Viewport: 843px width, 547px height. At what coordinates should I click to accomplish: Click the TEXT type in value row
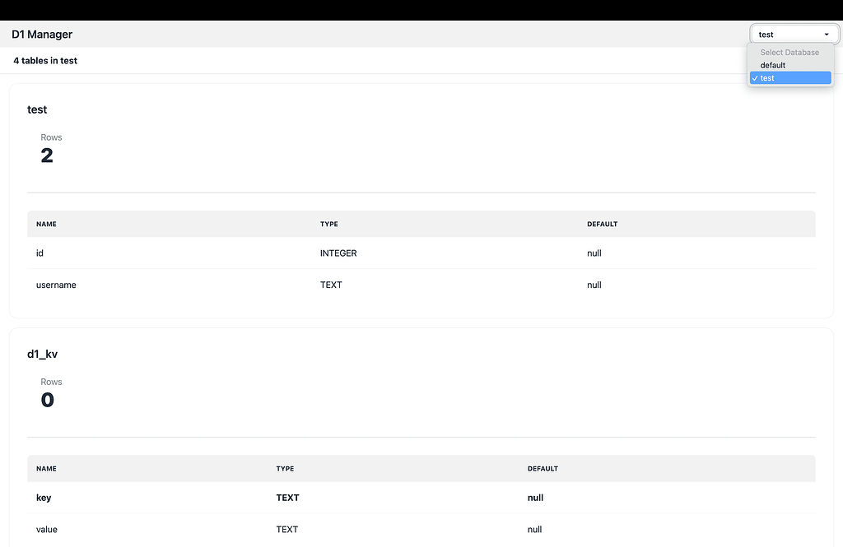pyautogui.click(x=287, y=529)
